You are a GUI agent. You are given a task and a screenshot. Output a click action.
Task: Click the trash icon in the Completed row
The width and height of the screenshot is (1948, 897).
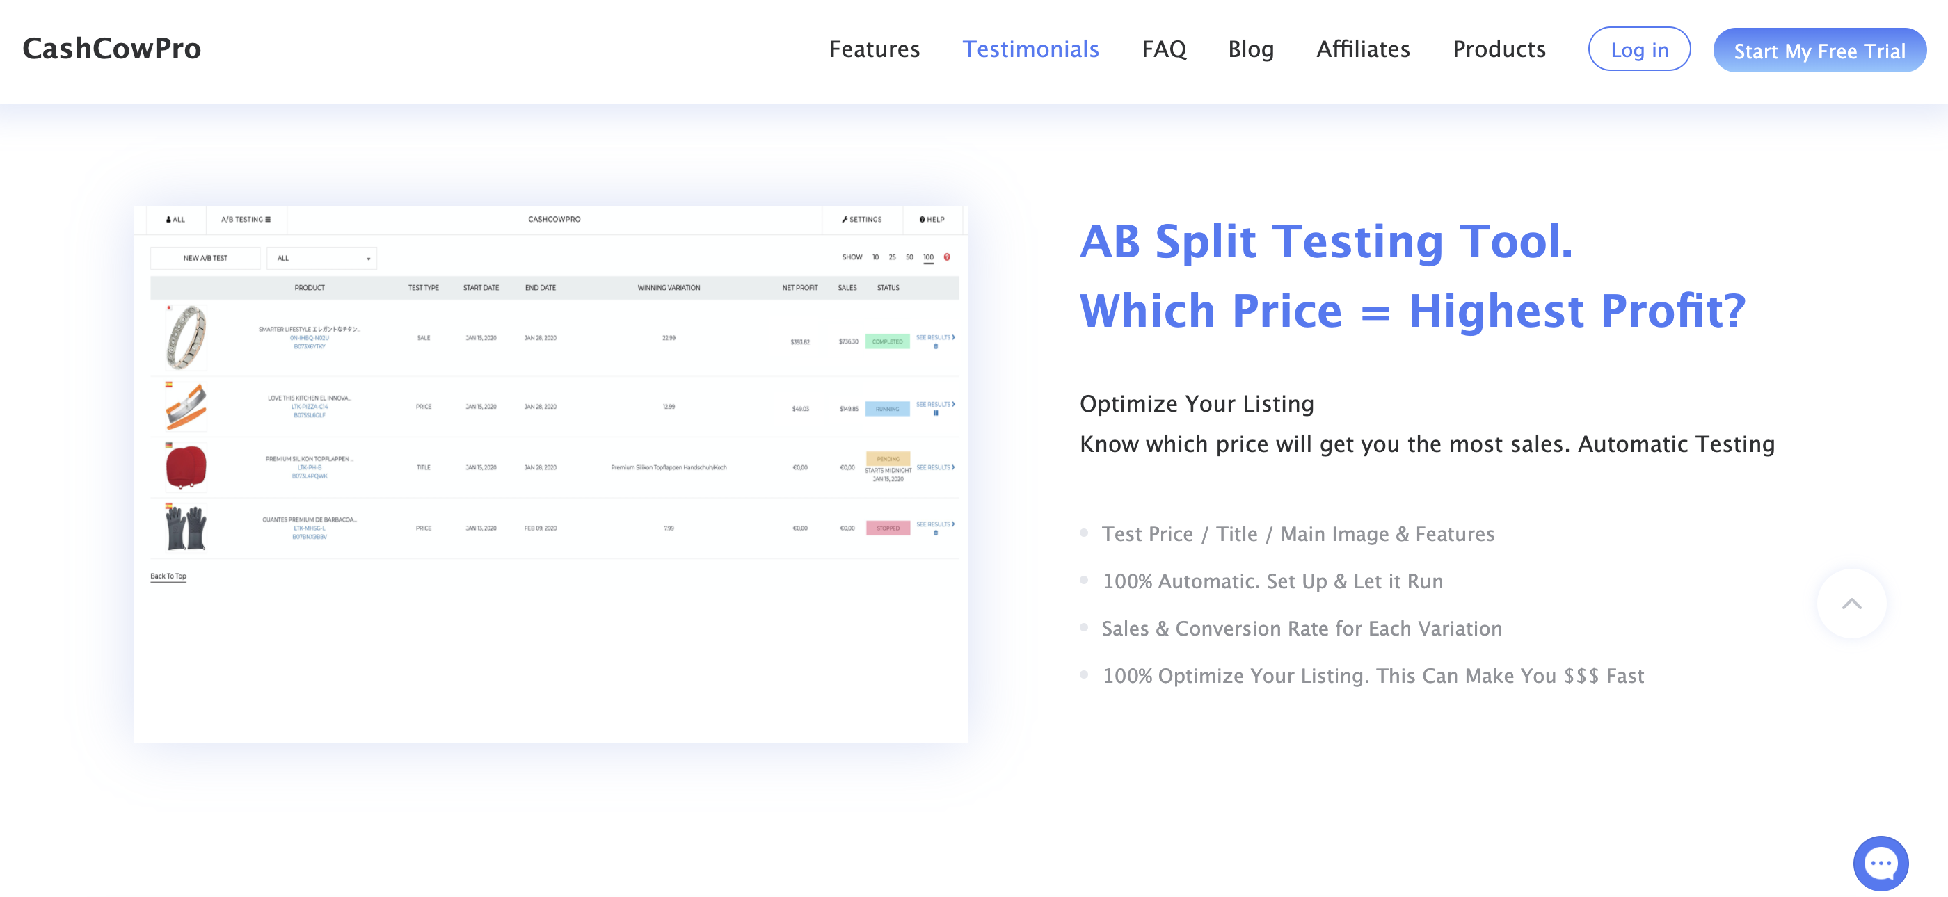[936, 346]
